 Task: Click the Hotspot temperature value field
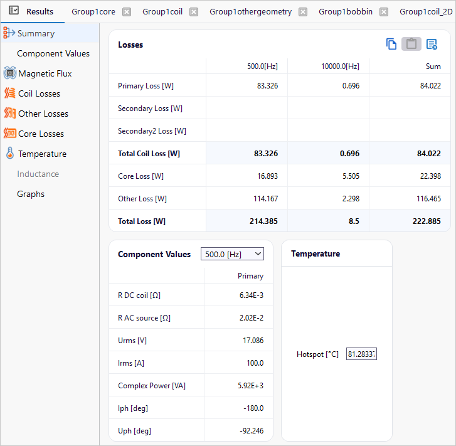[x=361, y=354]
